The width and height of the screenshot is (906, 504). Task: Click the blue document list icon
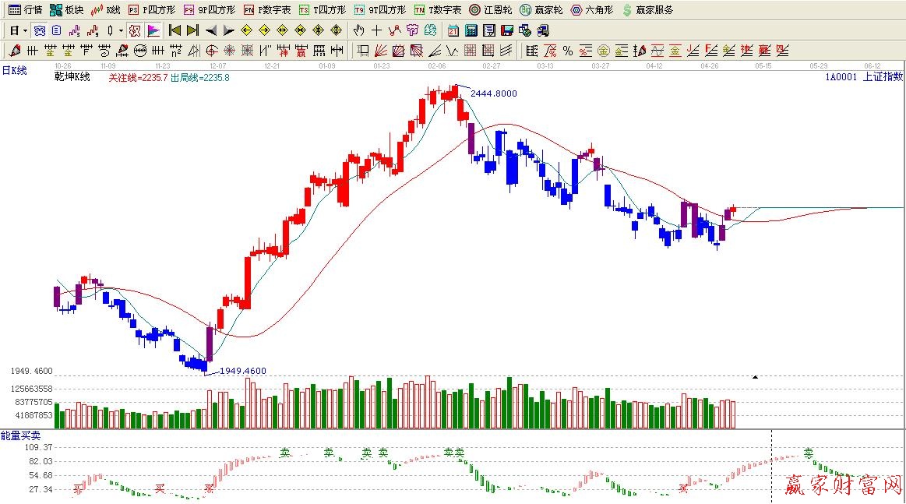coord(57,30)
